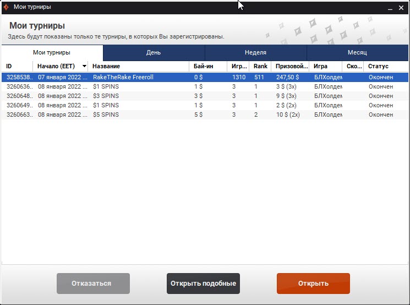Screen dimensions: 410x305
Task: Click the partypoker logo icon in title bar
Action: coord(6,7)
